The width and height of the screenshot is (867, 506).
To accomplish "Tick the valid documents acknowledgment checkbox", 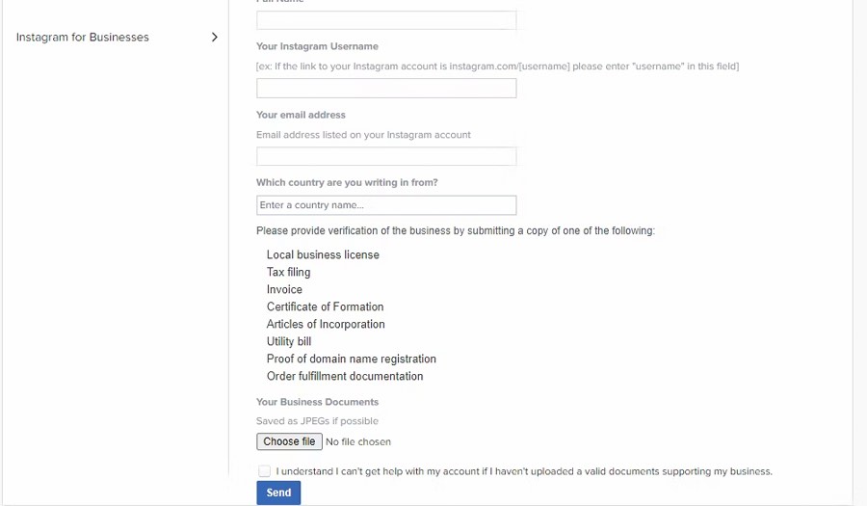I will 265,471.
